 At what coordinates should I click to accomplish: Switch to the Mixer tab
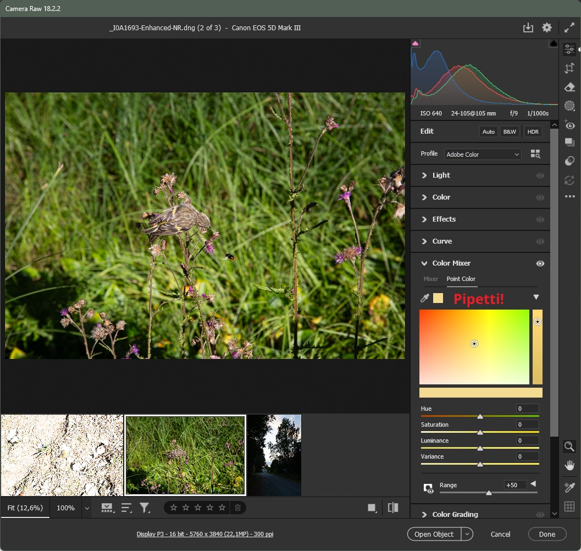(430, 279)
